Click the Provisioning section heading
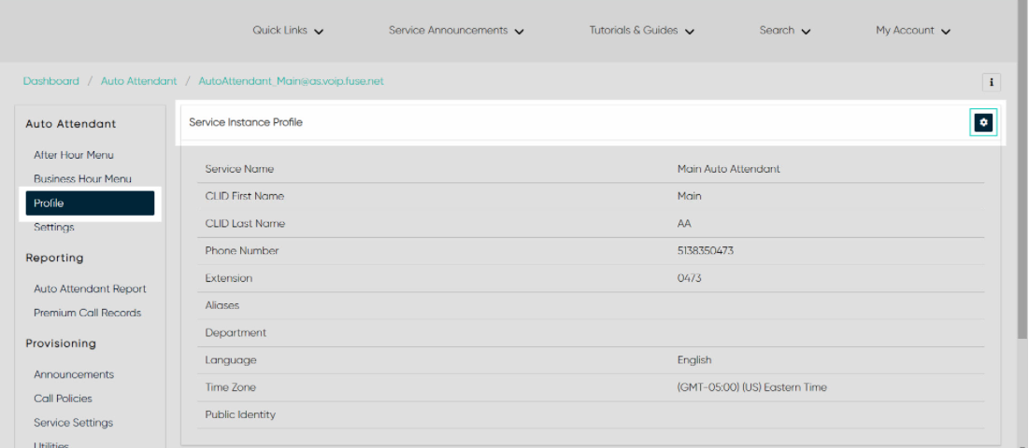1029x448 pixels. [61, 343]
